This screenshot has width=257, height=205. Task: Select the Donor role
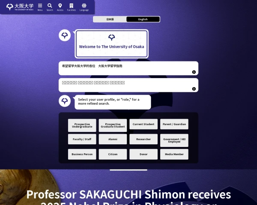(143, 154)
